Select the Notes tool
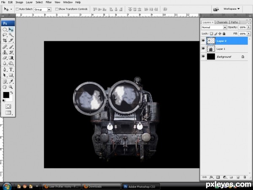 coord(5,81)
